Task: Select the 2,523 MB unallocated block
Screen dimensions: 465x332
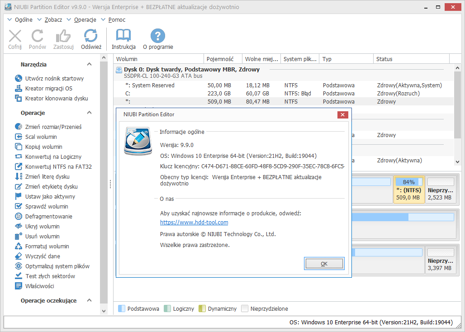Action: click(441, 190)
